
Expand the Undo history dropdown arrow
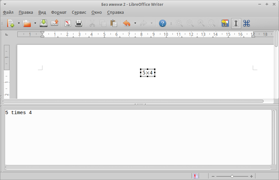pos(135,23)
